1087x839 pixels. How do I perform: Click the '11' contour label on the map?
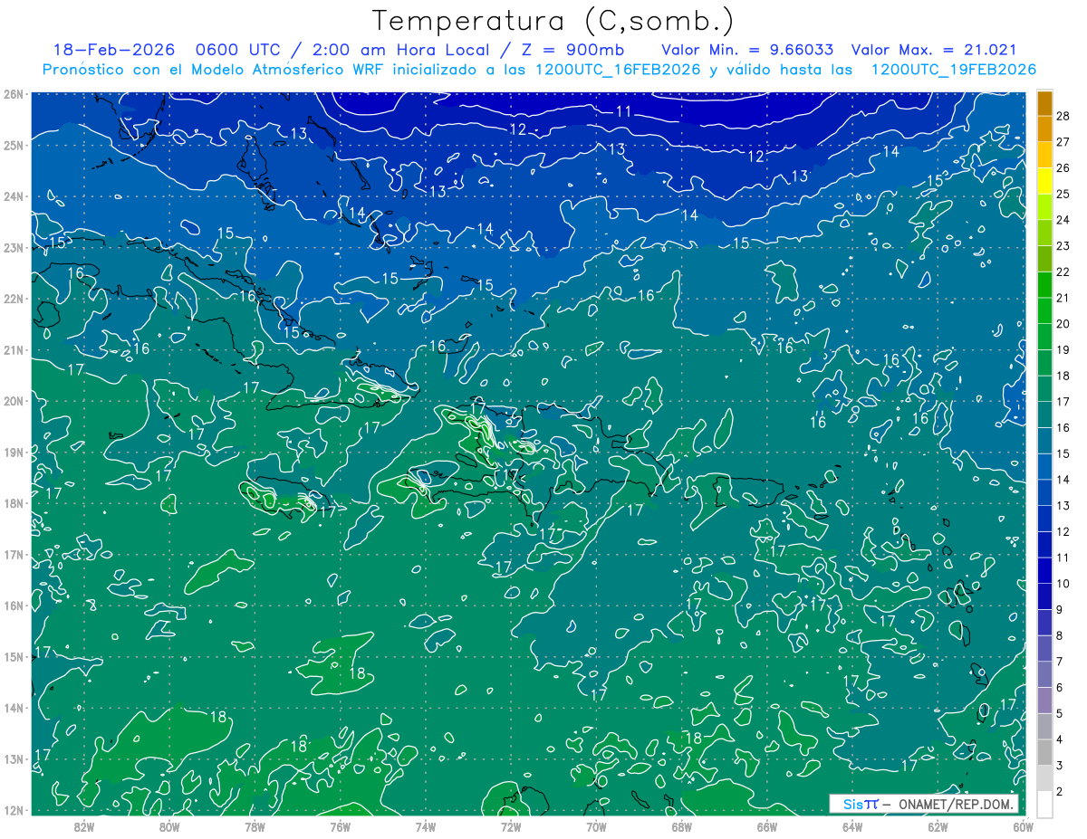point(624,111)
